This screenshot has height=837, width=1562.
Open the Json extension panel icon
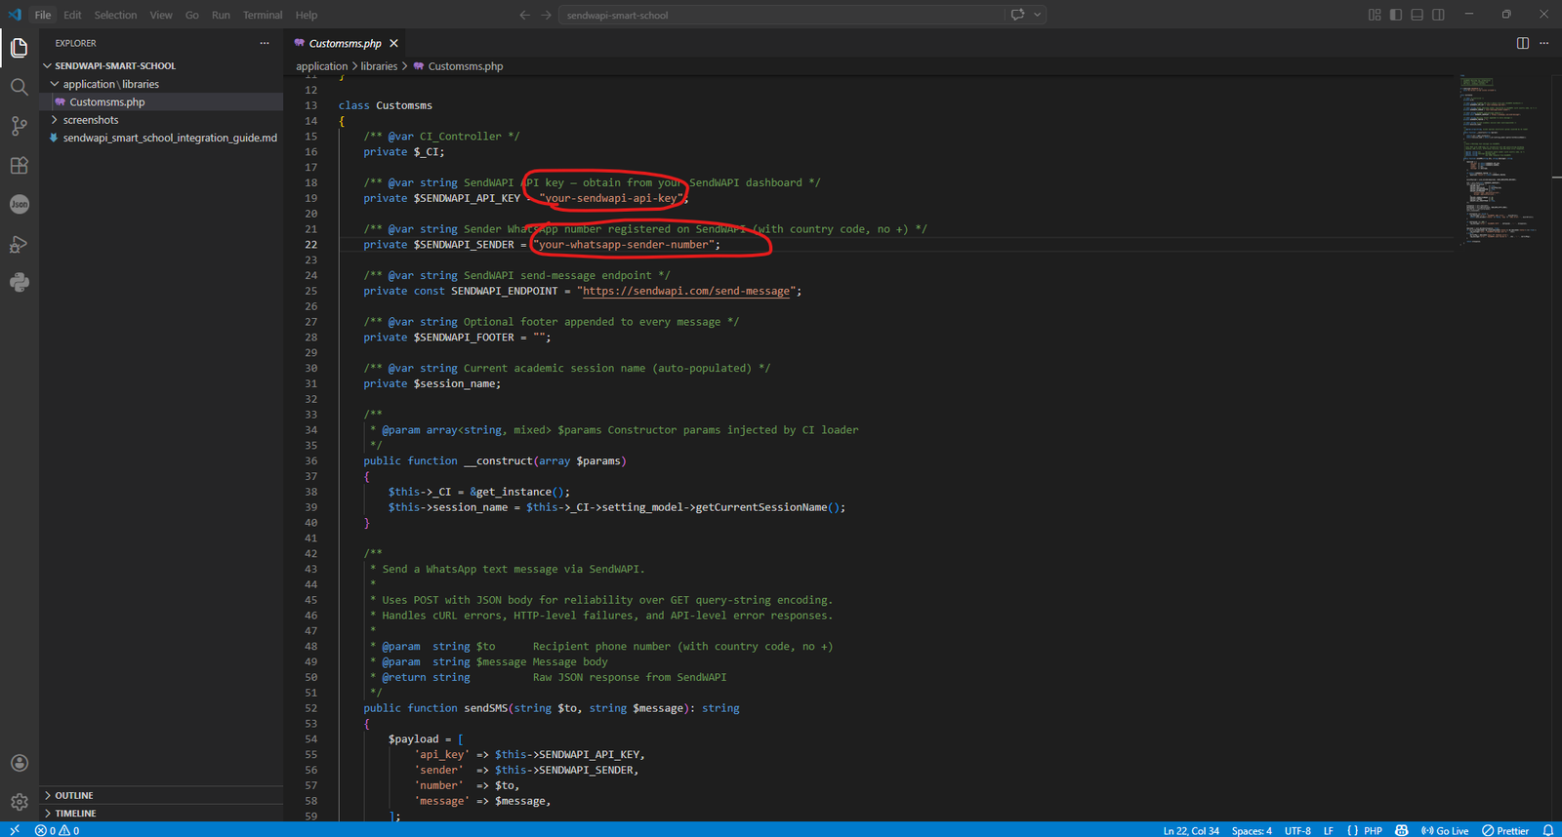[x=20, y=204]
